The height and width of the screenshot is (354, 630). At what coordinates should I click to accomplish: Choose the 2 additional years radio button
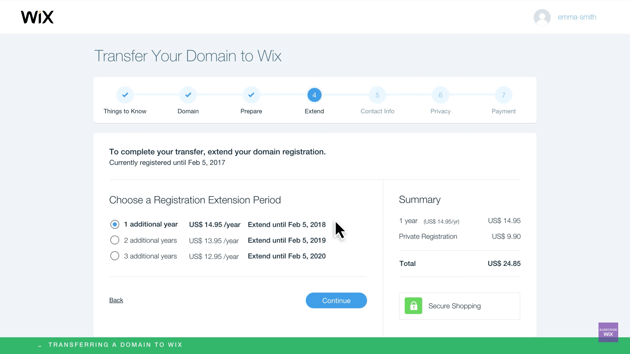[x=115, y=240]
